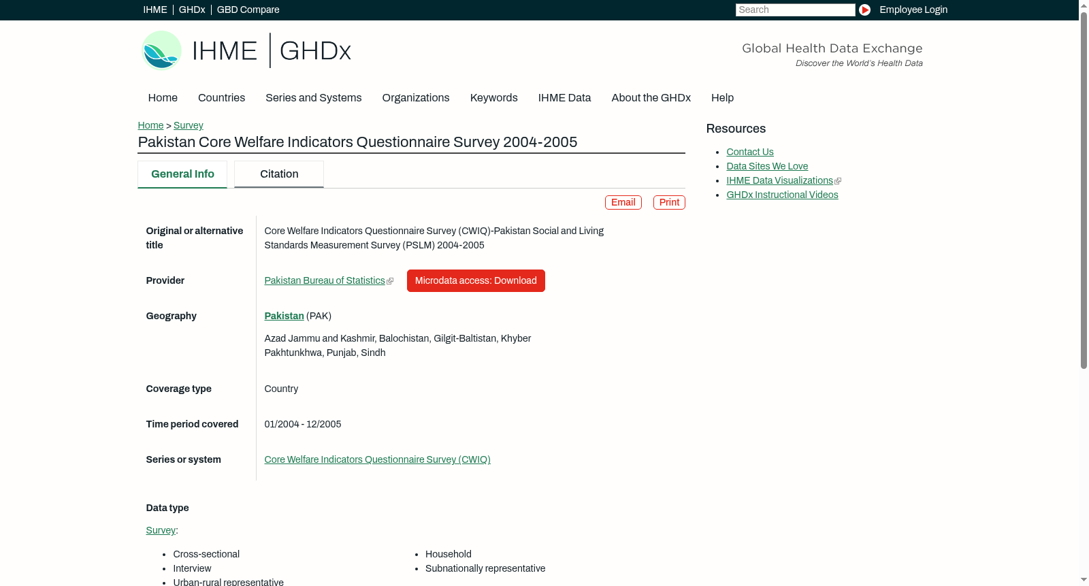Open the Countries menu item
1089x586 pixels.
pos(222,98)
